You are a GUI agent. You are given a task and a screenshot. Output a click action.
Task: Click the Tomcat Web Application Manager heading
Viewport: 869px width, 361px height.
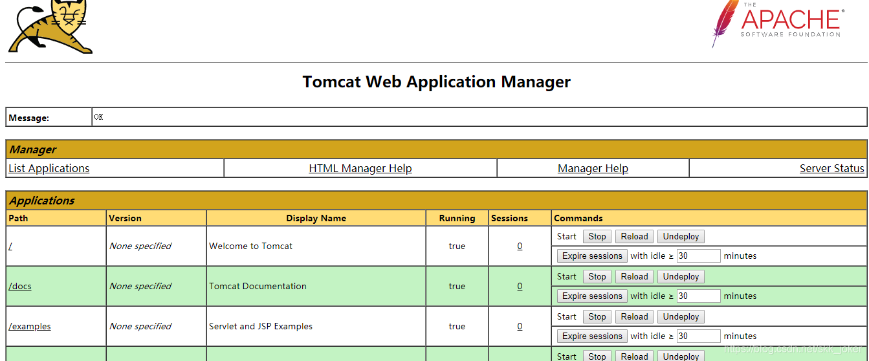437,82
